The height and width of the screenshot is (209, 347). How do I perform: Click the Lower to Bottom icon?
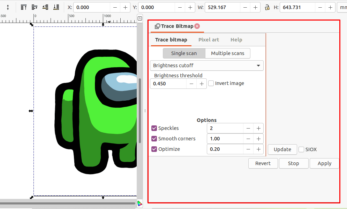tap(56, 7)
